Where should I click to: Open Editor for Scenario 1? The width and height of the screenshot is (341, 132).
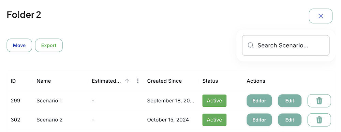259,101
